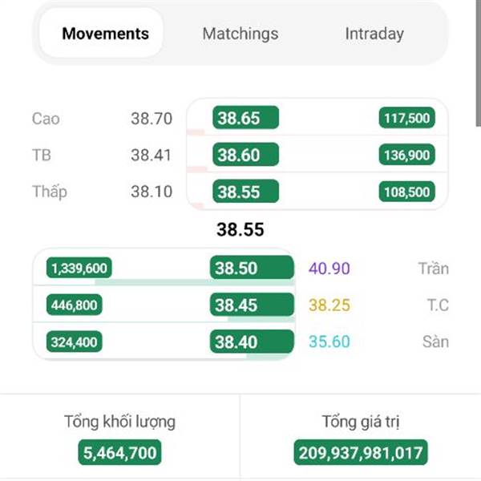Open the Matchings tab
481x481 pixels.
(240, 34)
